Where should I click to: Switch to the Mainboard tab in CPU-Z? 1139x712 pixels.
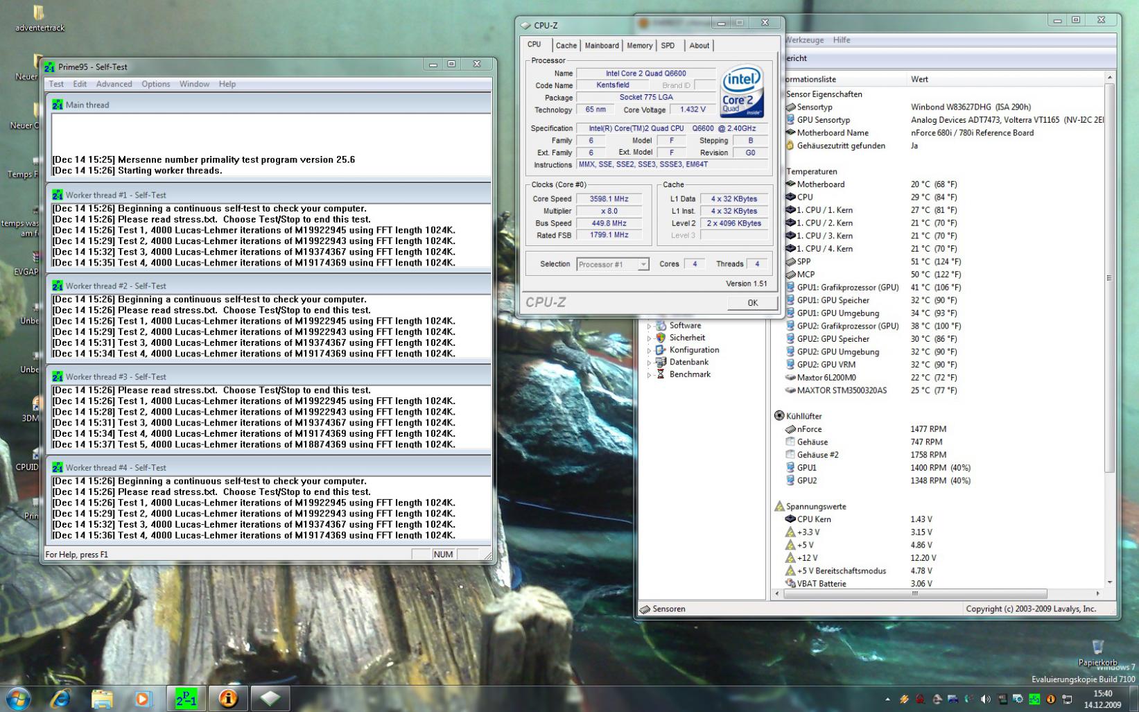pos(602,46)
